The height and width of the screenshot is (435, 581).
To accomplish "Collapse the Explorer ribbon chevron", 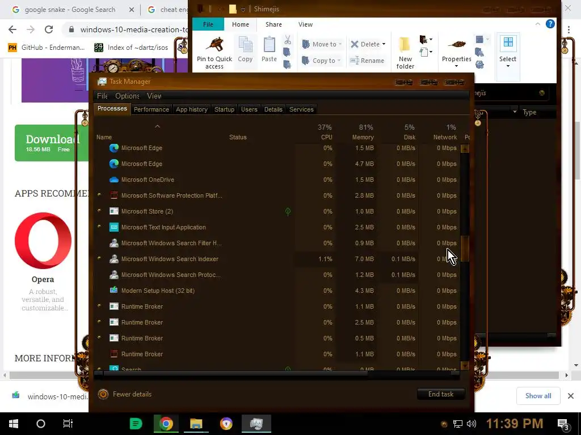I will pos(538,24).
